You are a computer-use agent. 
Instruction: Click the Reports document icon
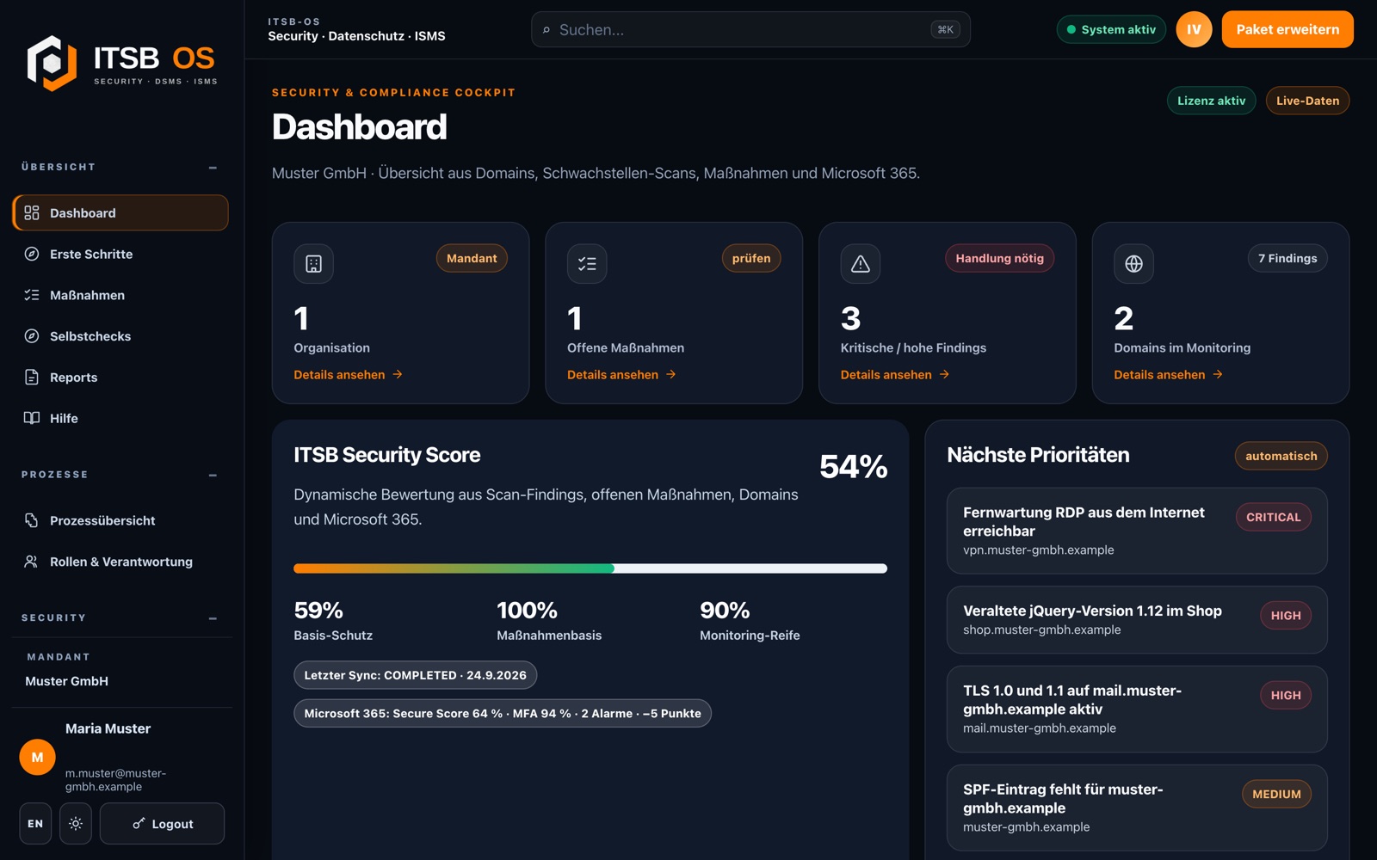click(x=32, y=377)
